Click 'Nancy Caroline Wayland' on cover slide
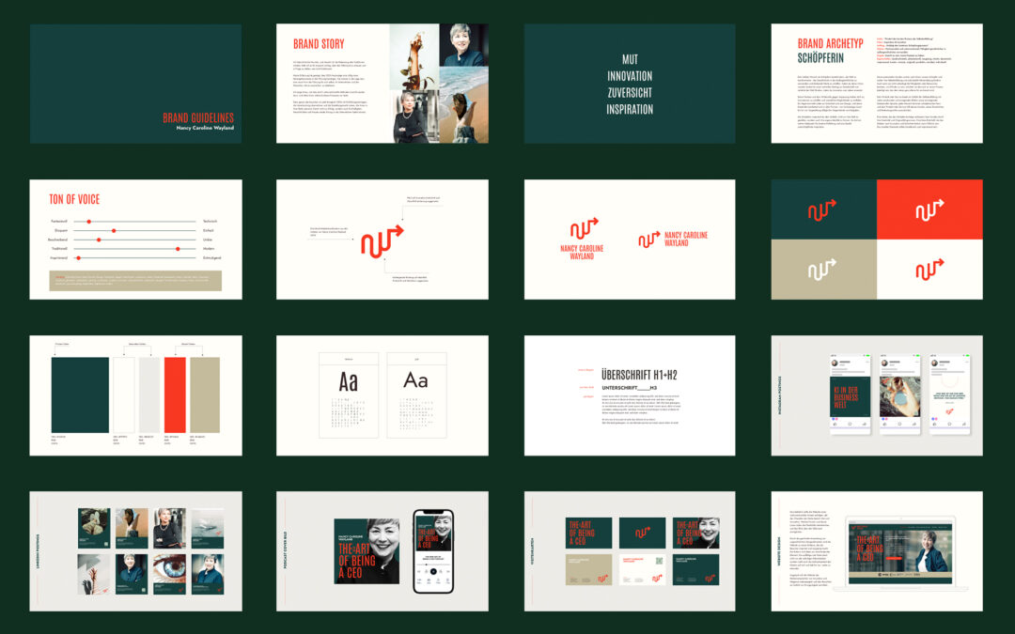The height and width of the screenshot is (634, 1015). (x=205, y=128)
